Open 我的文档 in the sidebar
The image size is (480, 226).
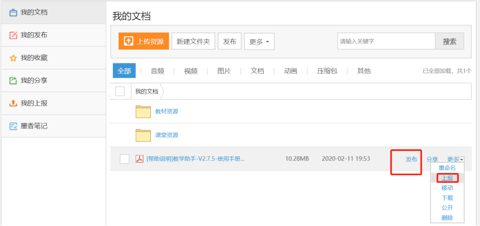click(x=54, y=13)
